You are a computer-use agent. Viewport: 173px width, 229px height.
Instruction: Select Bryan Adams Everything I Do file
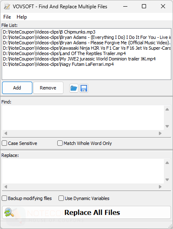(87, 37)
